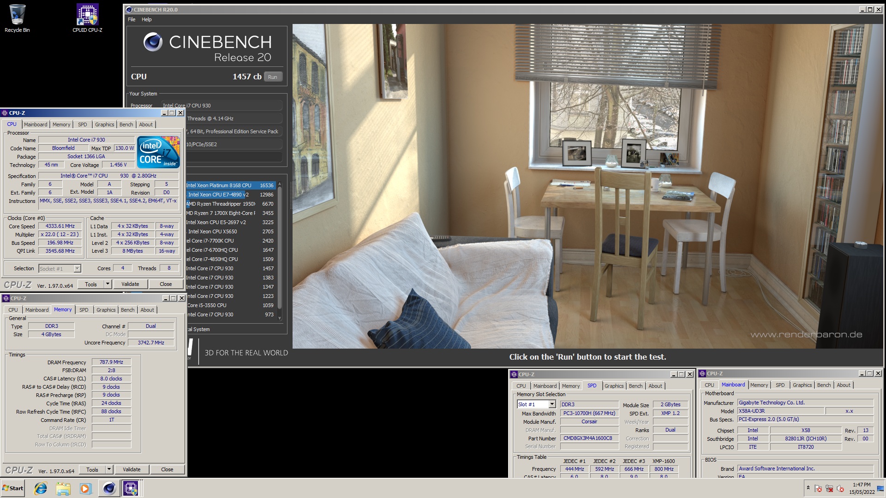The image size is (886, 498).
Task: Click the Core Speed 4333.61 MHz value
Action: (x=60, y=226)
